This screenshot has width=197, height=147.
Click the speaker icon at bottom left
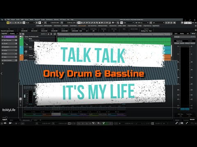[x=5, y=123]
